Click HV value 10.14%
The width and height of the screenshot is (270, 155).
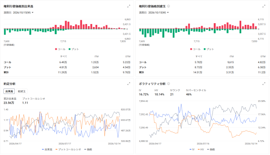(x=159, y=94)
